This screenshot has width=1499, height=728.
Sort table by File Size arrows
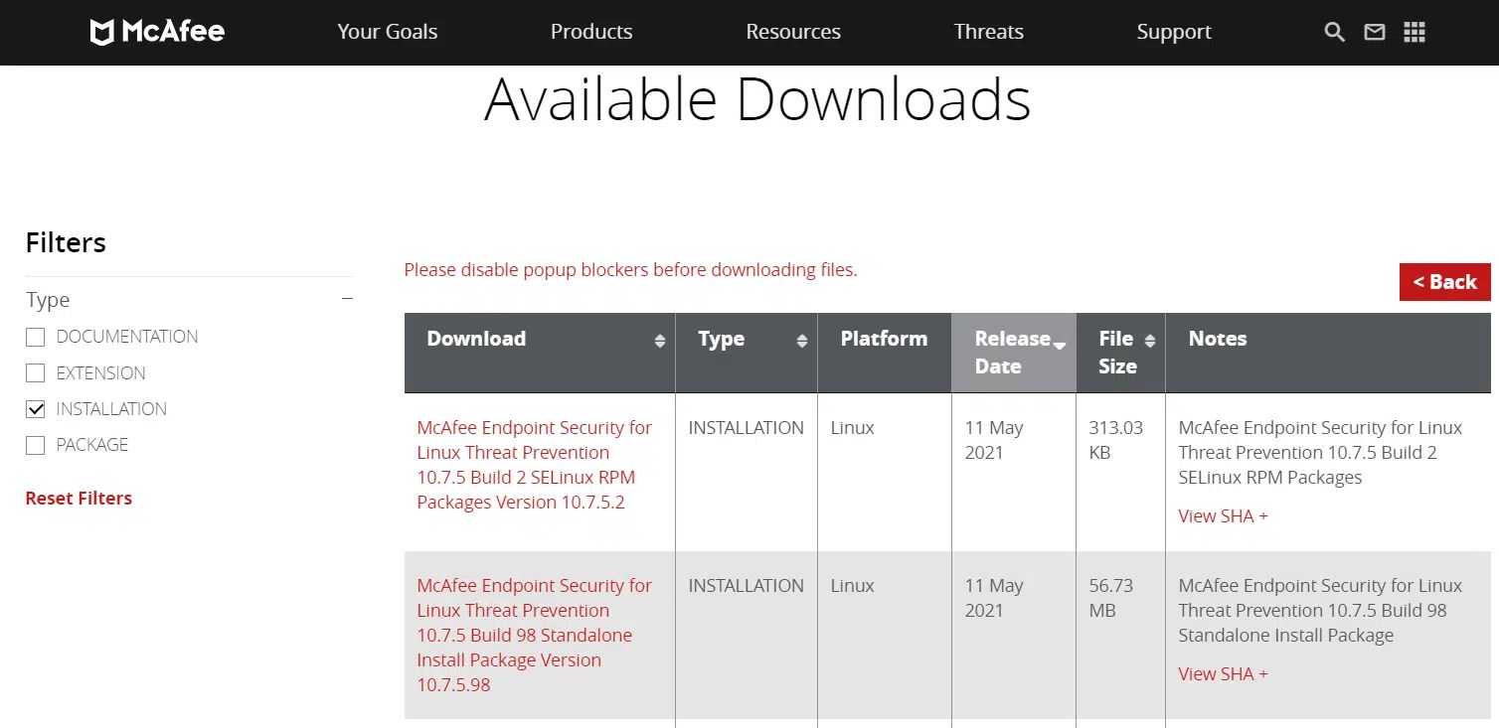(x=1149, y=341)
